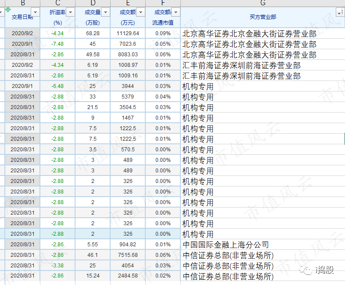The width and height of the screenshot is (345, 285).
Task: Select the discount rate cell -6.48
Action: (x=57, y=86)
